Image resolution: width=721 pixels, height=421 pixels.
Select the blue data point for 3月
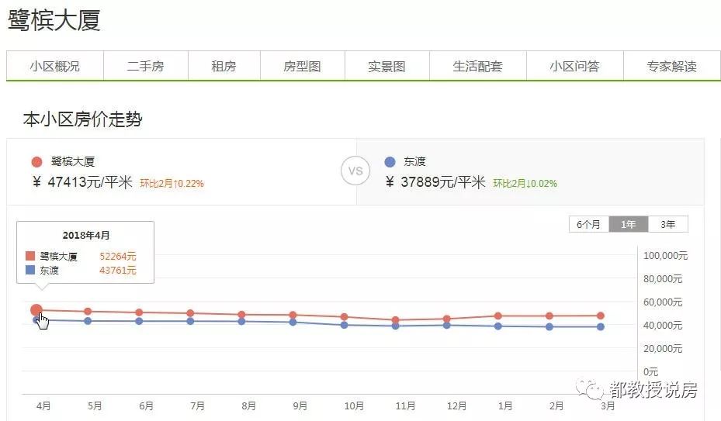601,326
